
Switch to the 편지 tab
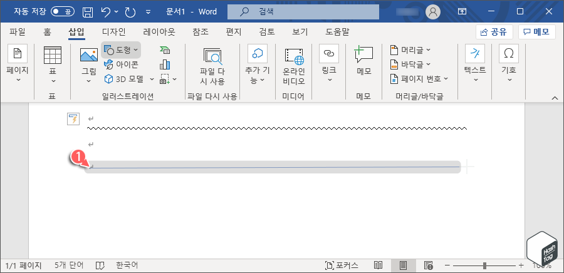coord(234,33)
